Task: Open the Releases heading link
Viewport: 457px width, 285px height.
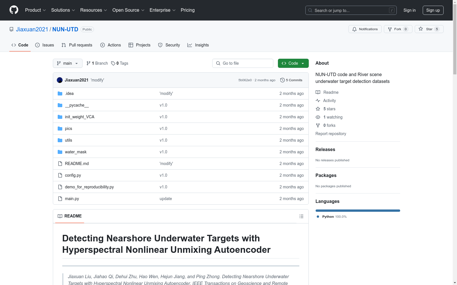Action: pos(325,149)
